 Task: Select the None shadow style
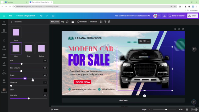pyautogui.click(x=16, y=32)
